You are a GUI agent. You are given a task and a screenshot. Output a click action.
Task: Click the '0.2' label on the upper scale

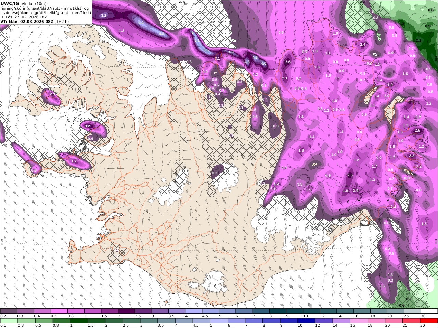click(x=3, y=316)
